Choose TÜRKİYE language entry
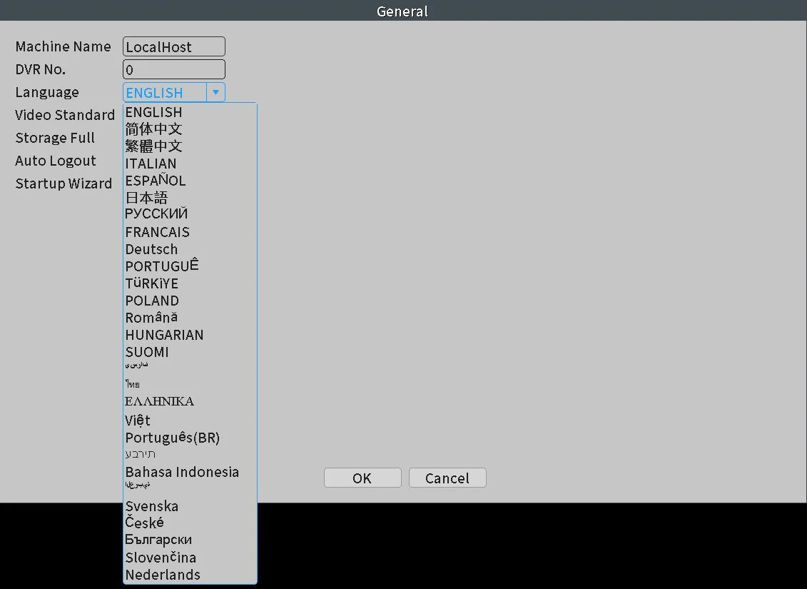Viewport: 807px width, 589px height. point(190,283)
